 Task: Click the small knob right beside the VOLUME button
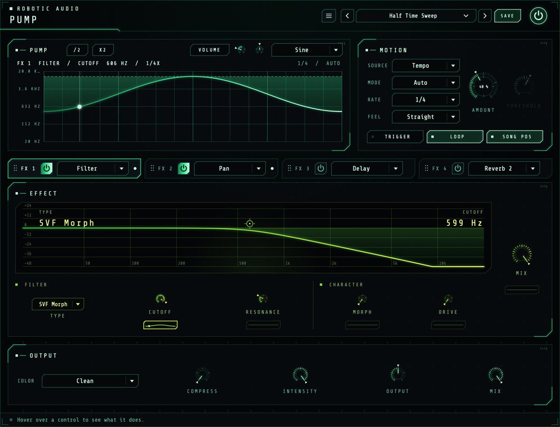click(241, 50)
